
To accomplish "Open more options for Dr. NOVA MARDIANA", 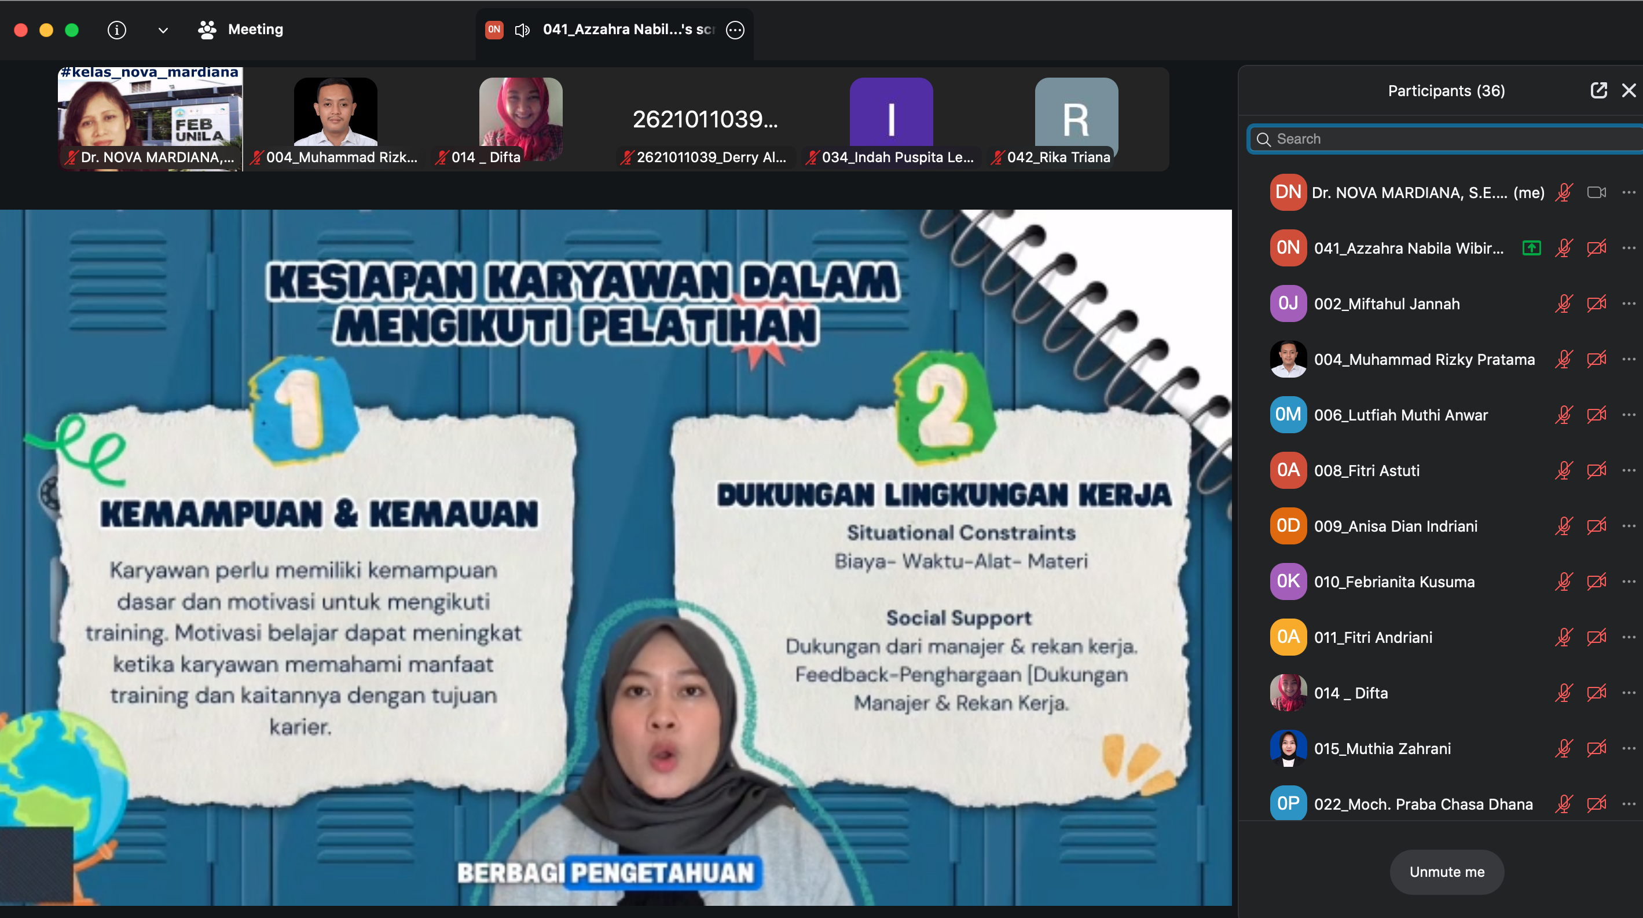I will point(1629,192).
